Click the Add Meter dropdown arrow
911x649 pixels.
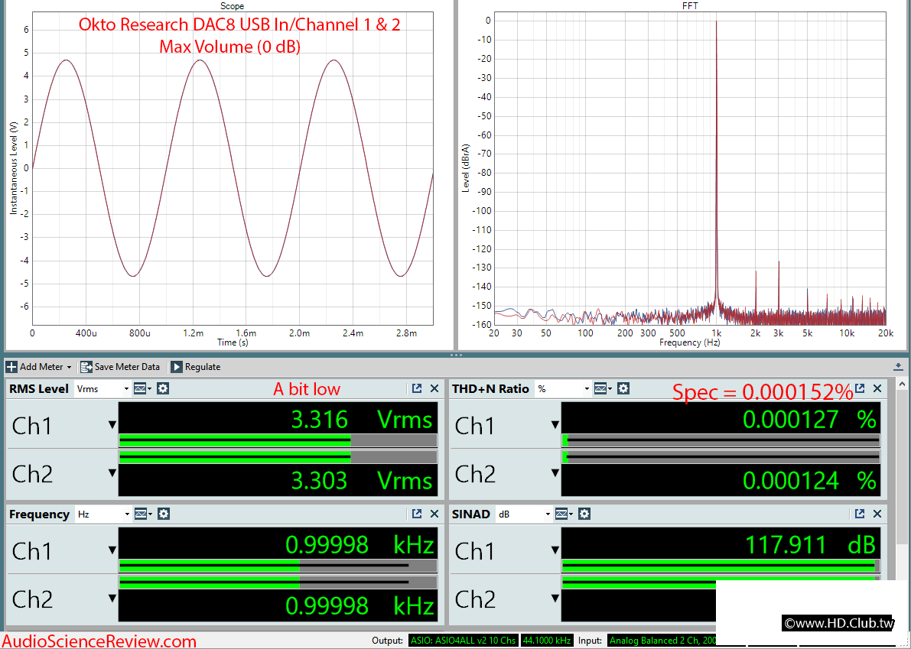pos(69,368)
